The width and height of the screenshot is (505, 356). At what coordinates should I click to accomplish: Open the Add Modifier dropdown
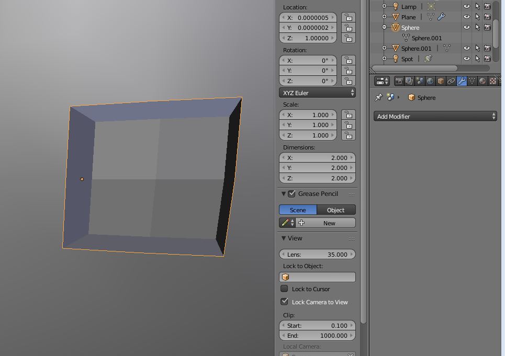coord(435,117)
